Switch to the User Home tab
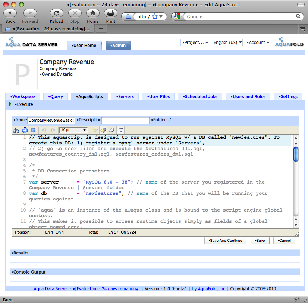The width and height of the screenshot is (308, 303). click(84, 46)
